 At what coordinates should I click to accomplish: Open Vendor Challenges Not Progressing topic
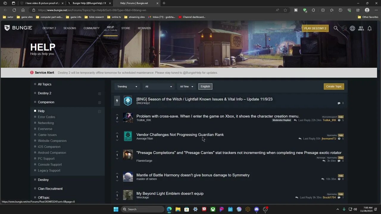coord(180,135)
